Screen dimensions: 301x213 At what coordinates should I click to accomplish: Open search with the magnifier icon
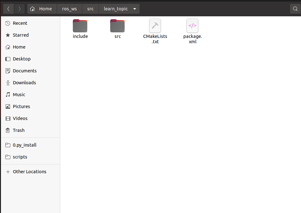coord(295,9)
